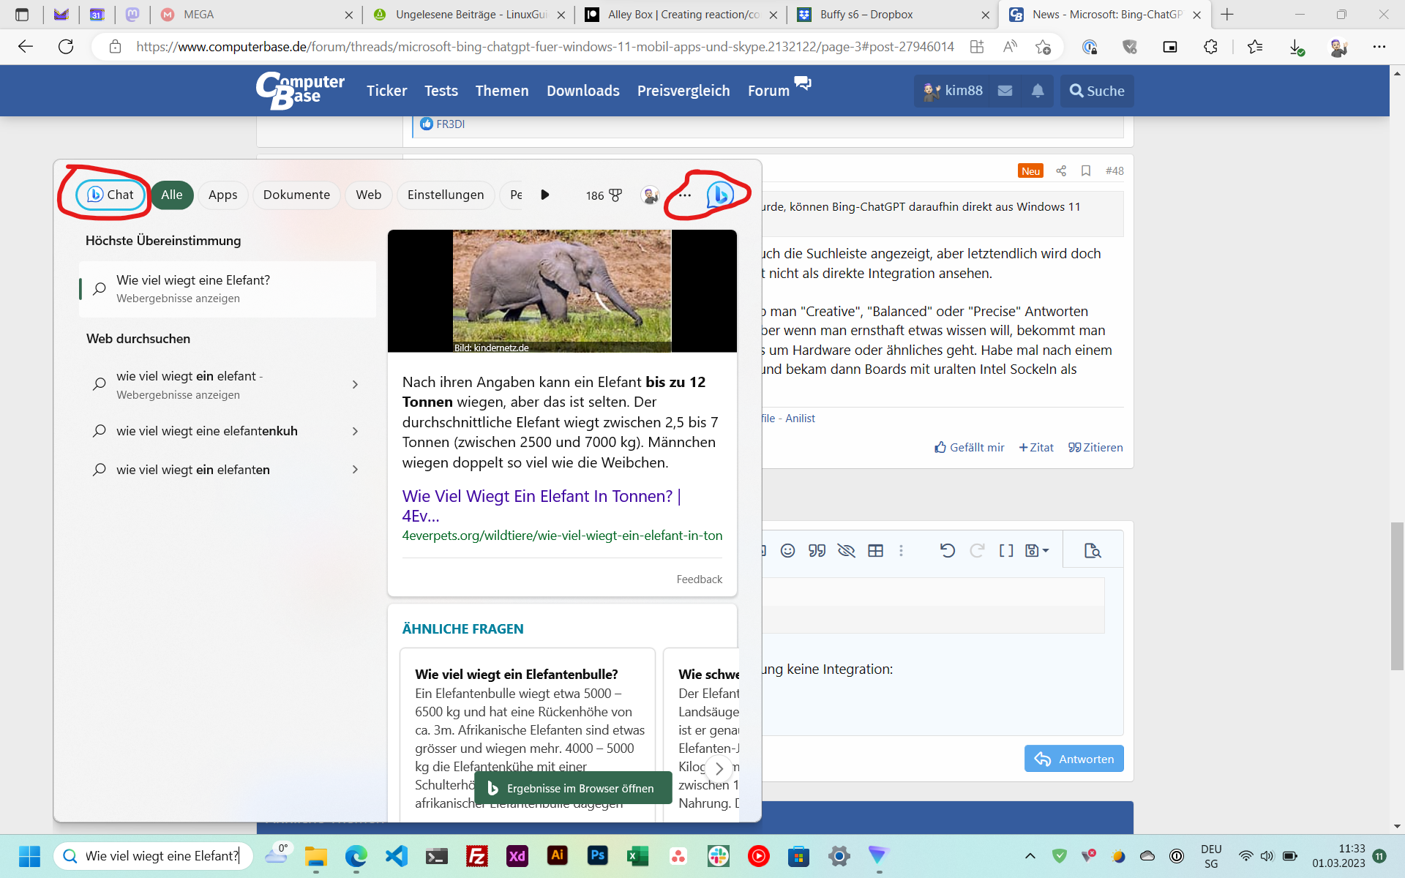The width and height of the screenshot is (1405, 878).
Task: Click the share icon on post #48
Action: pyautogui.click(x=1061, y=170)
